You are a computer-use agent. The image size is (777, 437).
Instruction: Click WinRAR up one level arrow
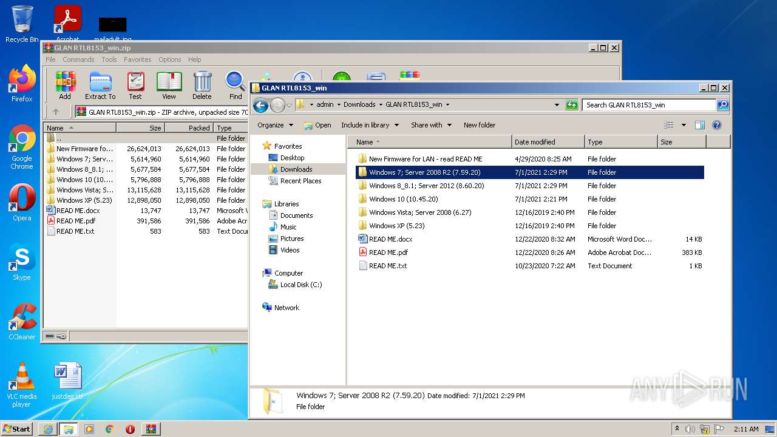[56, 112]
